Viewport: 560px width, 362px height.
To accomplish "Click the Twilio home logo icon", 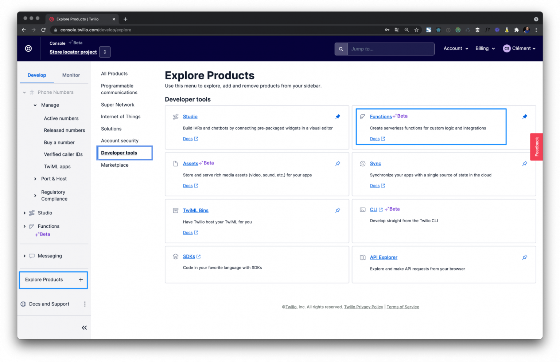I will (28, 48).
